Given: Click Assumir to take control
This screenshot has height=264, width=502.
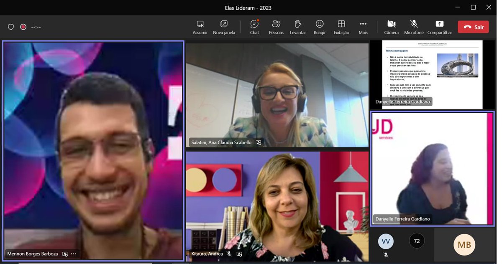Looking at the screenshot, I should click(x=200, y=27).
